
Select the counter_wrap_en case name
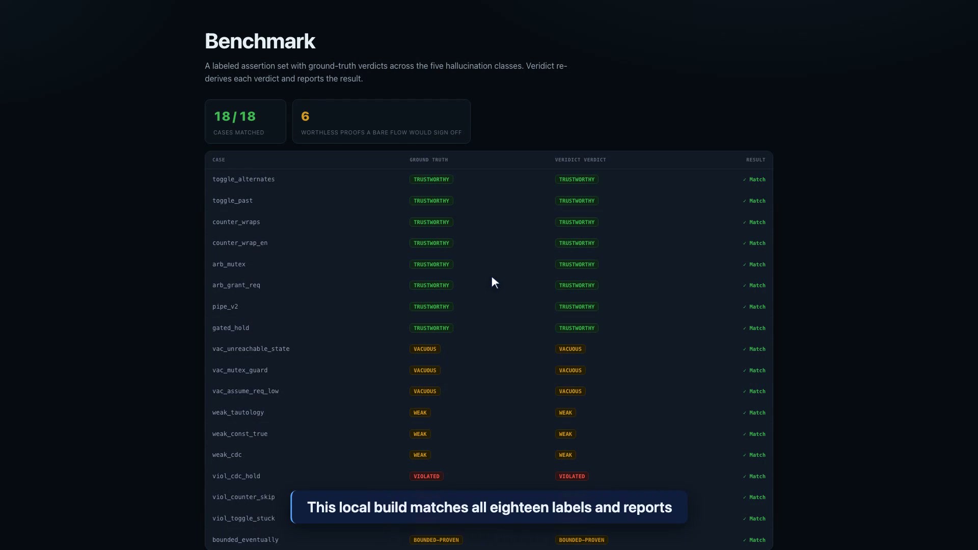pyautogui.click(x=240, y=243)
